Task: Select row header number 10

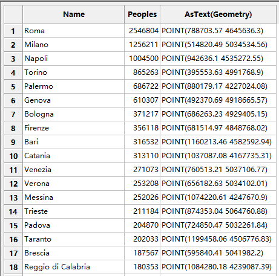Action: coord(13,156)
